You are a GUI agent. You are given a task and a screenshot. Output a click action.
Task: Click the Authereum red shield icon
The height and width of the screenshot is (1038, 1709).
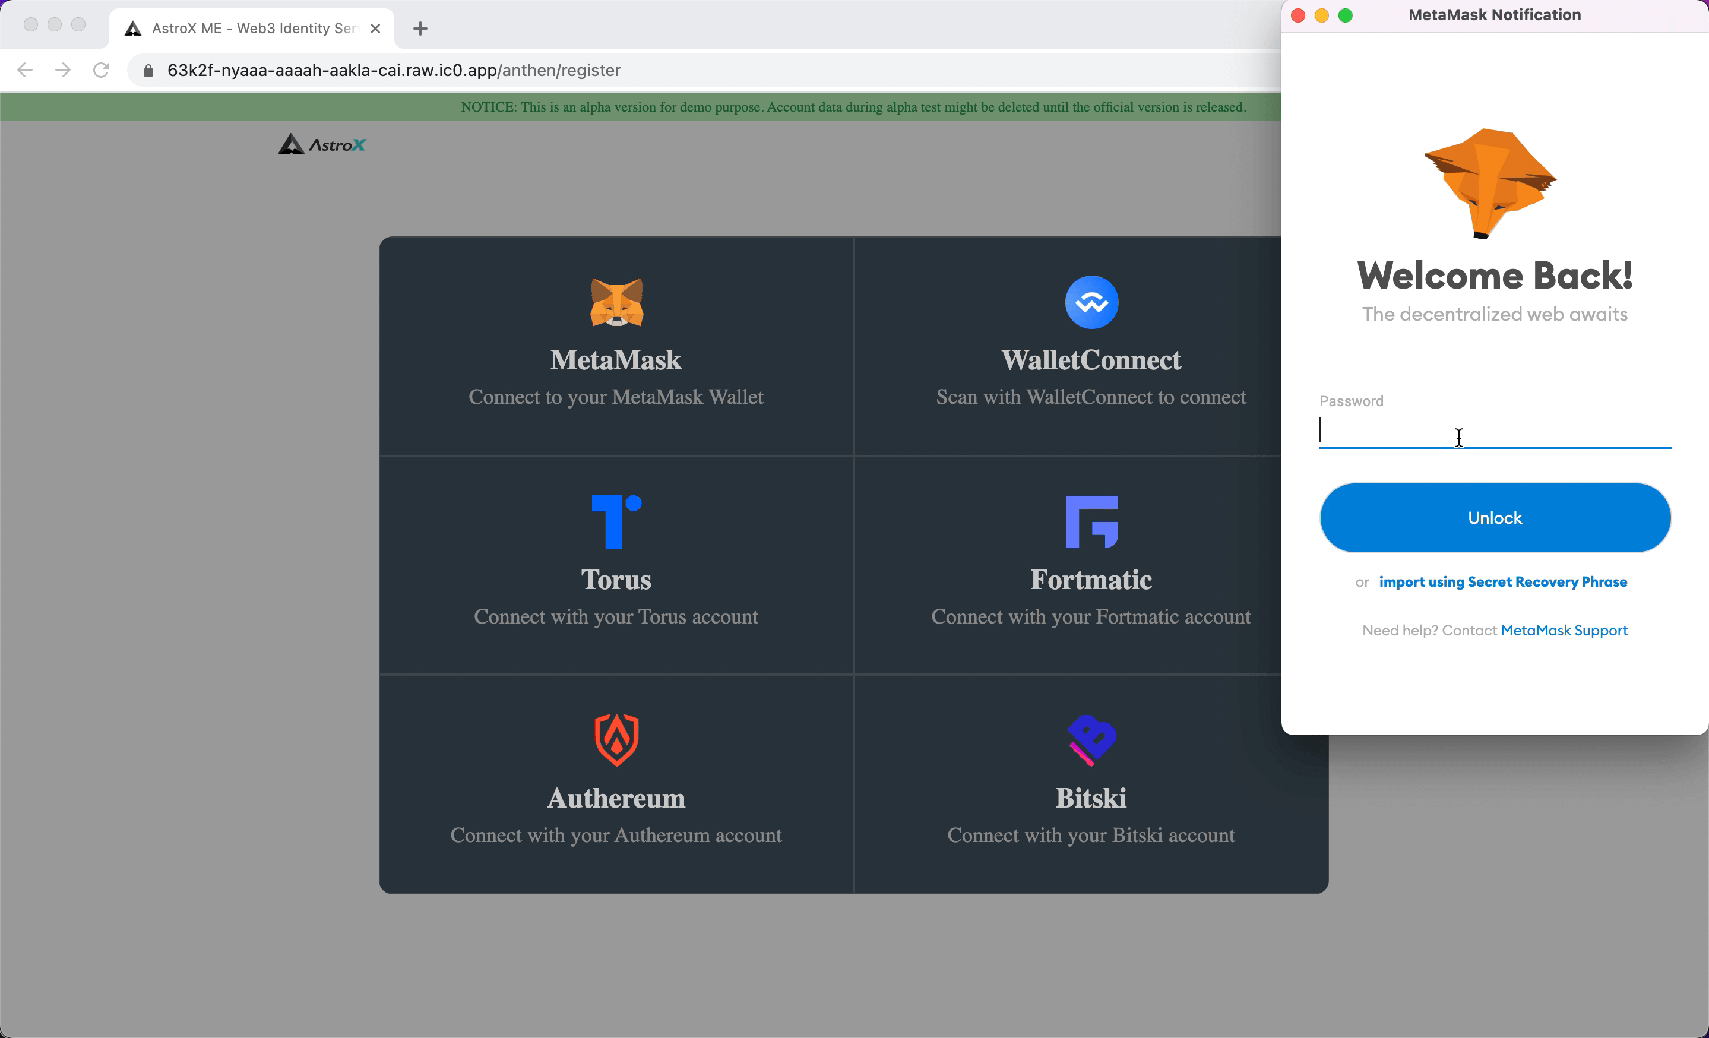coord(616,740)
